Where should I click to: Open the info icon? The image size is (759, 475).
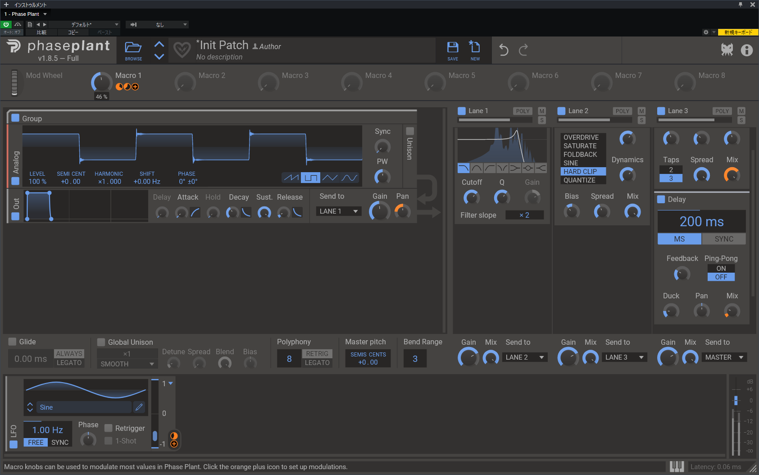tap(746, 50)
